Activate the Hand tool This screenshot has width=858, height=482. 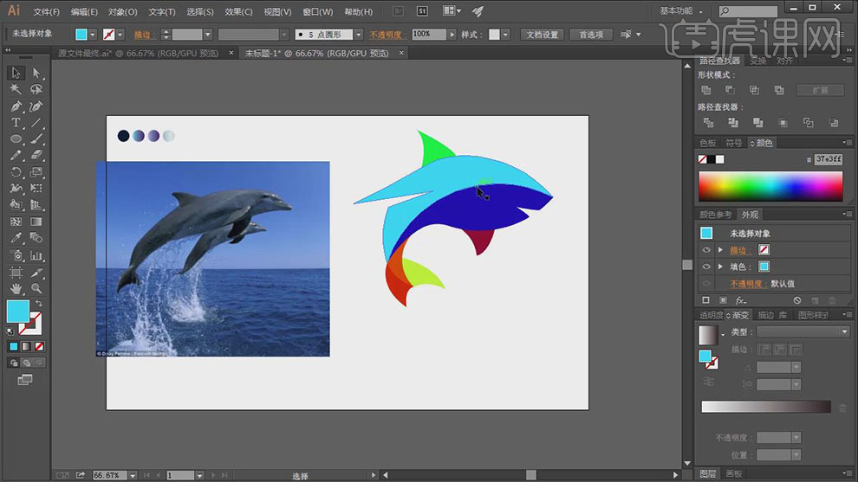tap(16, 288)
